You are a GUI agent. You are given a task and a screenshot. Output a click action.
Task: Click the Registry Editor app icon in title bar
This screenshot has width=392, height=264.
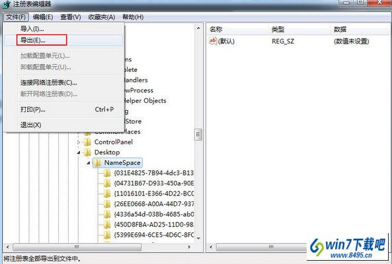[7, 4]
